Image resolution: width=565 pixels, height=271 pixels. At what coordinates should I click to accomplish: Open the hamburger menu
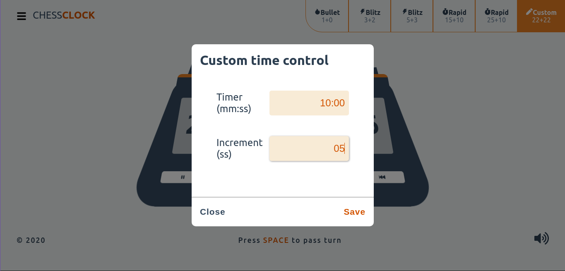(x=22, y=16)
